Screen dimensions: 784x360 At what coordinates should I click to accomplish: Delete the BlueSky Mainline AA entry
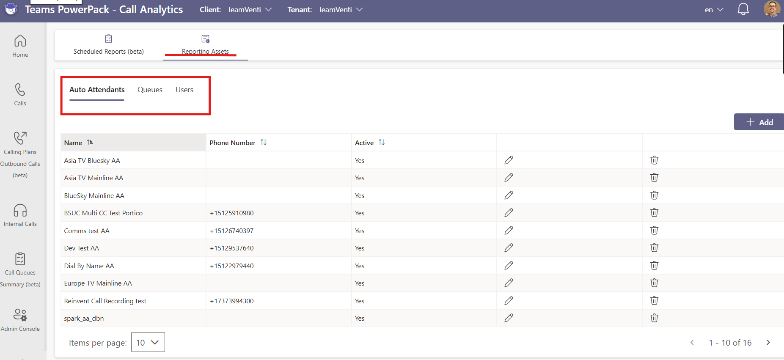coord(654,195)
